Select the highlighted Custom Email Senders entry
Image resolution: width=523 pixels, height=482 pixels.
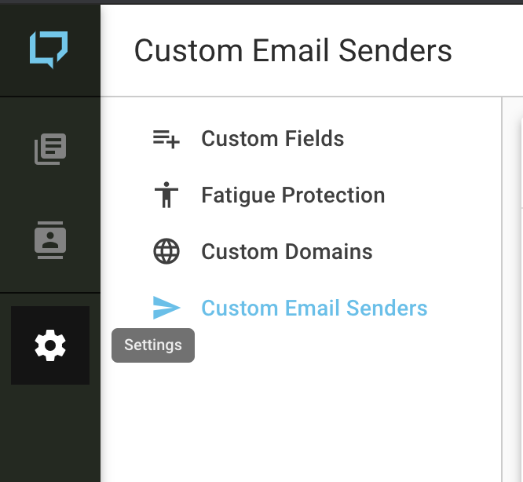314,309
